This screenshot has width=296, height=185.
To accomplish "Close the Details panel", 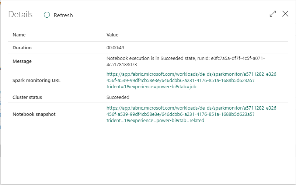I will (285, 14).
